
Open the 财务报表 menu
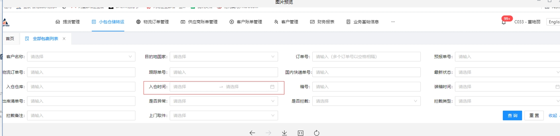[322, 22]
